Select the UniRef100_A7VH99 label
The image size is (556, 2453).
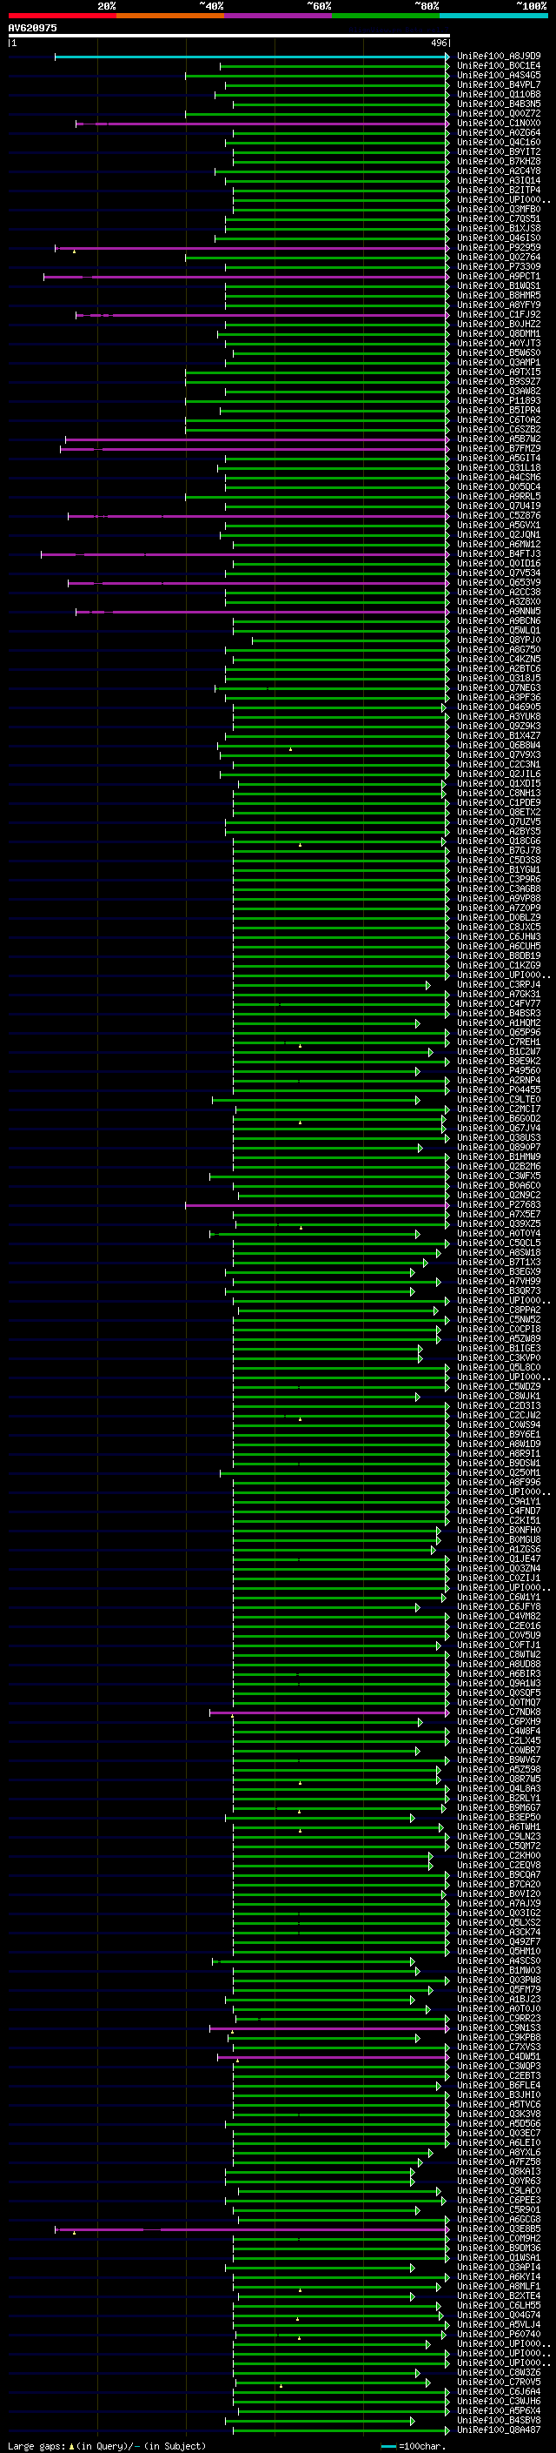(498, 1282)
